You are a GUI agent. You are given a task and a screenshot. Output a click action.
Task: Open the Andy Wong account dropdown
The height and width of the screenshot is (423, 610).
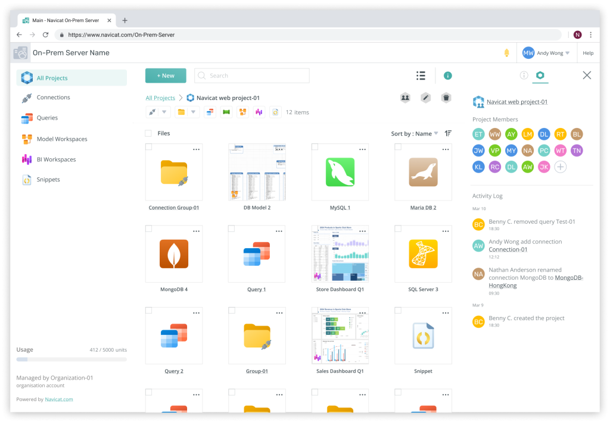tap(546, 53)
